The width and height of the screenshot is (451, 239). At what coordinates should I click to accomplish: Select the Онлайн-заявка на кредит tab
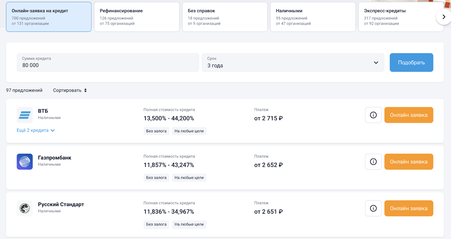[49, 17]
